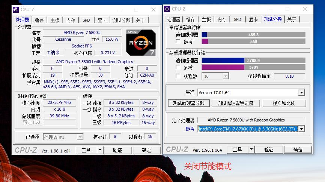The width and height of the screenshot is (325, 182).
Task: Open 内存 tab in left window
Action: click(71, 20)
